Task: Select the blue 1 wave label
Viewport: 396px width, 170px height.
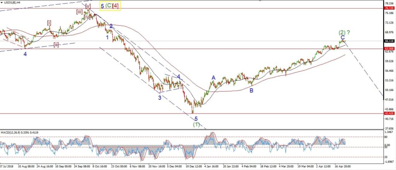Action: tap(107, 38)
